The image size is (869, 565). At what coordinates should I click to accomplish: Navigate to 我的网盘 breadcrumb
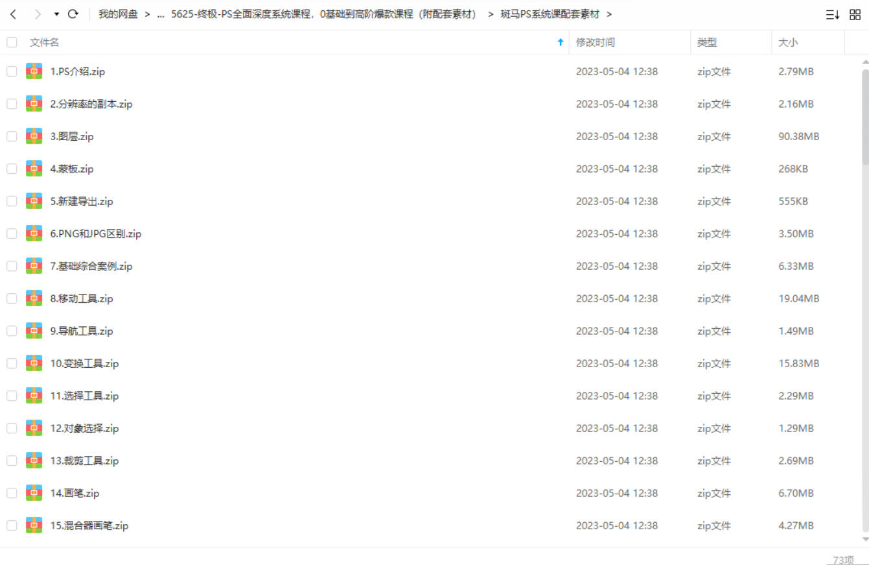[x=118, y=14]
